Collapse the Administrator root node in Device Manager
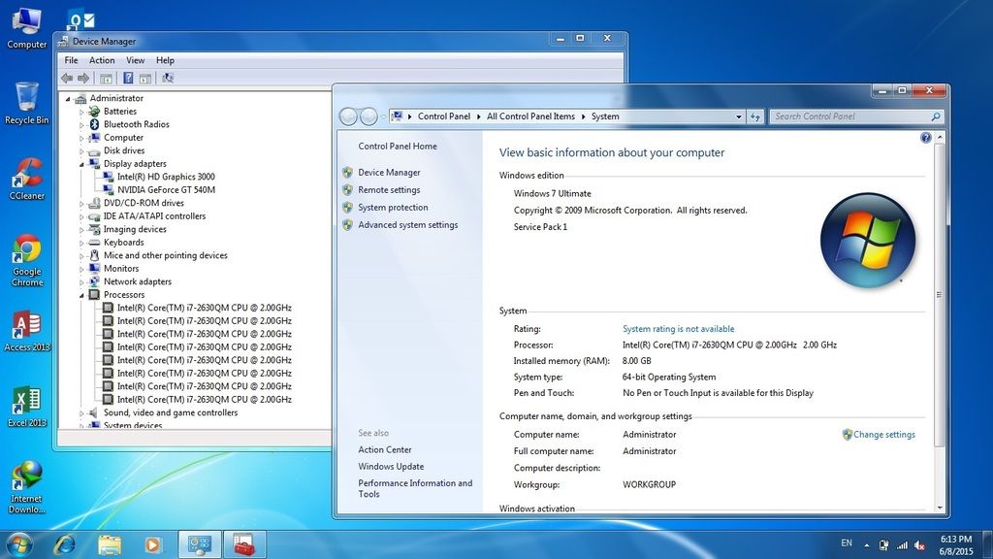Screen dimensions: 993x559 click(x=68, y=99)
